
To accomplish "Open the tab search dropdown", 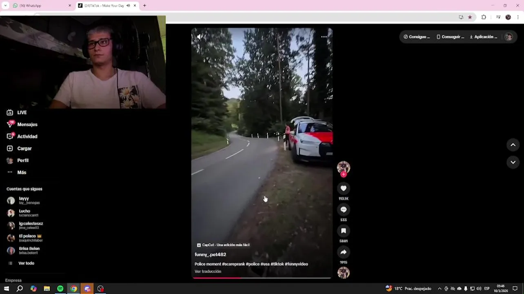I will (x=5, y=6).
